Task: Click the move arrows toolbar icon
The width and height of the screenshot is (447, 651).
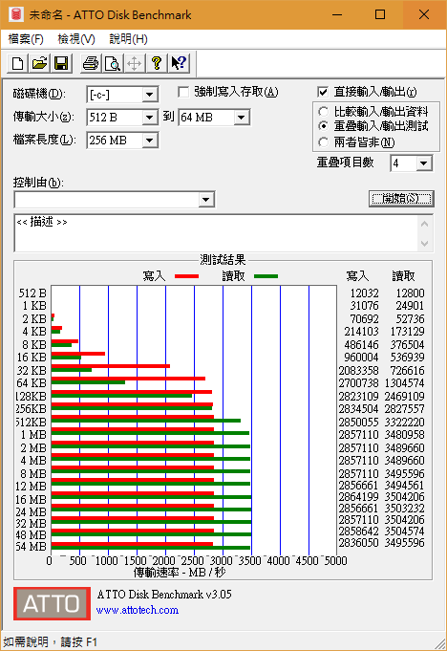Action: [x=135, y=63]
